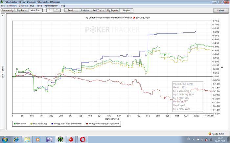Screen dimensions: 230x143
Task: Click the My C Won legend label
Action: 21,124
